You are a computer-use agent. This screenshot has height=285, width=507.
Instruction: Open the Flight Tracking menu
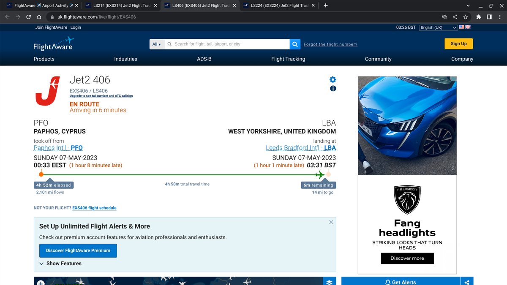[x=288, y=59]
